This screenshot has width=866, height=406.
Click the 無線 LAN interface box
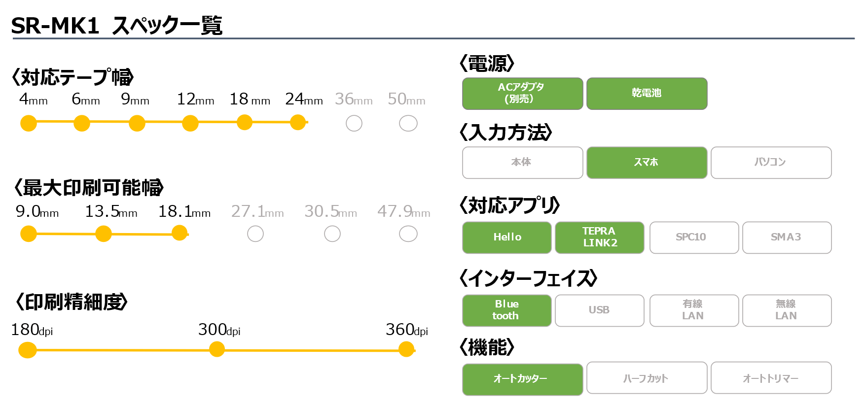(787, 310)
